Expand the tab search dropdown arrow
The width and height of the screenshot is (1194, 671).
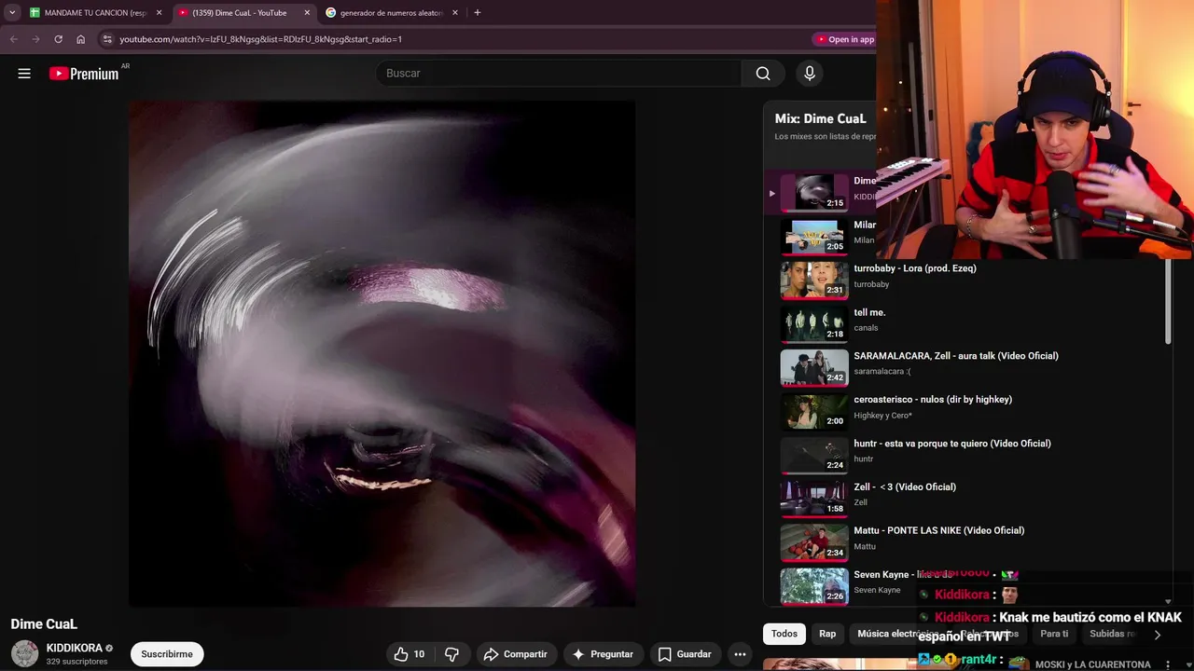(x=12, y=13)
